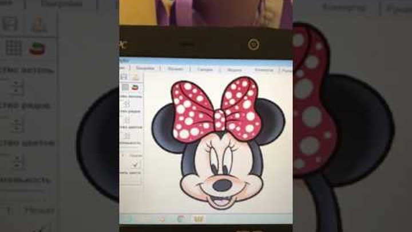The height and width of the screenshot is (232, 412).
Task: Click the Windows Start button on taskbar
Action: coord(129,219)
